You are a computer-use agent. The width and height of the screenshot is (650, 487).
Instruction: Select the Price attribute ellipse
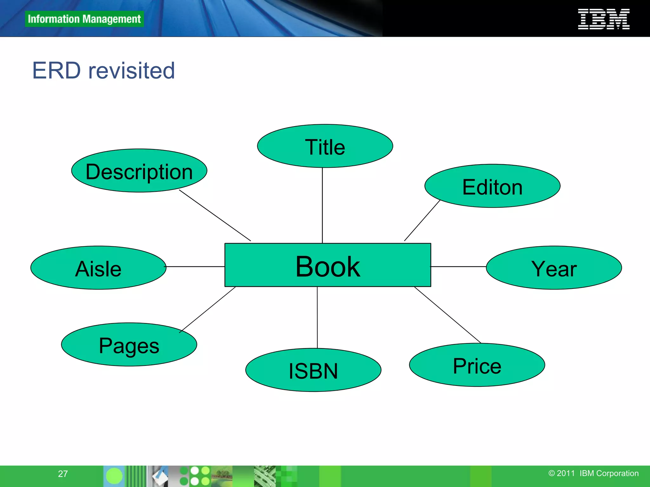(x=477, y=365)
